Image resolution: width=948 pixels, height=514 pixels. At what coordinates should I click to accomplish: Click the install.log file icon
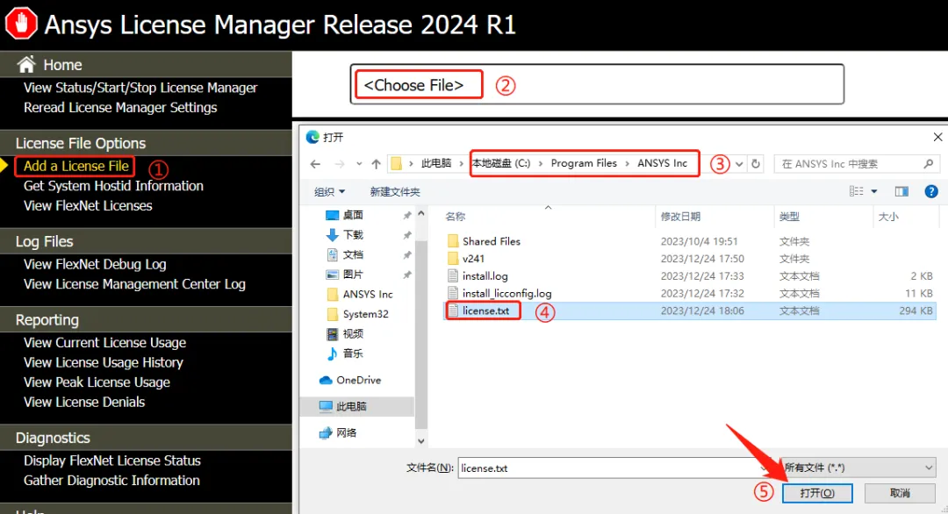click(453, 276)
